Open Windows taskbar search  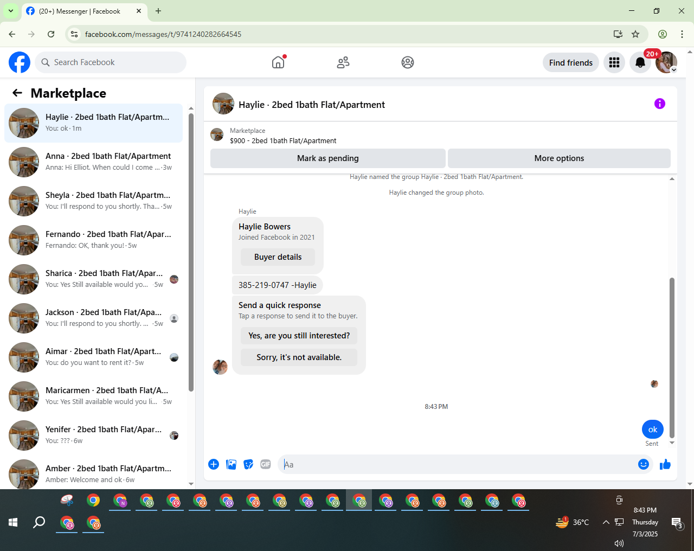pos(39,522)
